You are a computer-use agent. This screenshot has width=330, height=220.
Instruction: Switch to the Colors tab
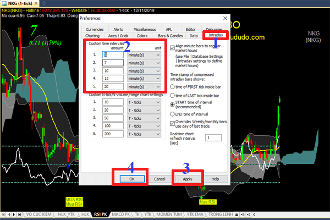(142, 36)
